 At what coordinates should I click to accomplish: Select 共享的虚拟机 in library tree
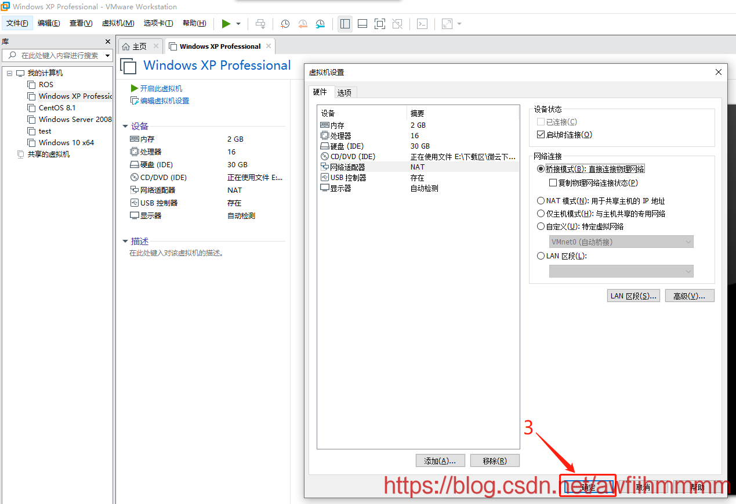coord(48,154)
